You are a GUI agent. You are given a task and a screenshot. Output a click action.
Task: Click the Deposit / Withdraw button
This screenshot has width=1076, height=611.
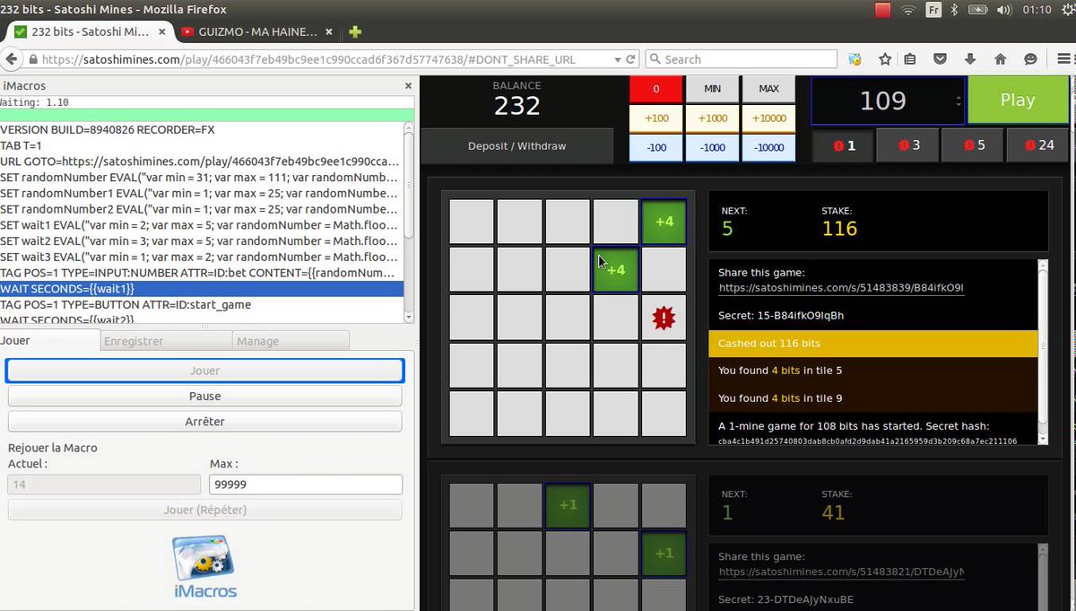pos(517,146)
